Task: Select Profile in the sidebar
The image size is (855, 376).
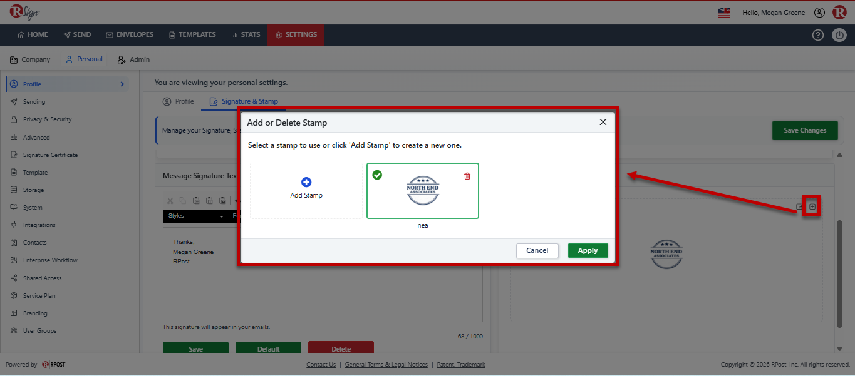Action: (66, 84)
